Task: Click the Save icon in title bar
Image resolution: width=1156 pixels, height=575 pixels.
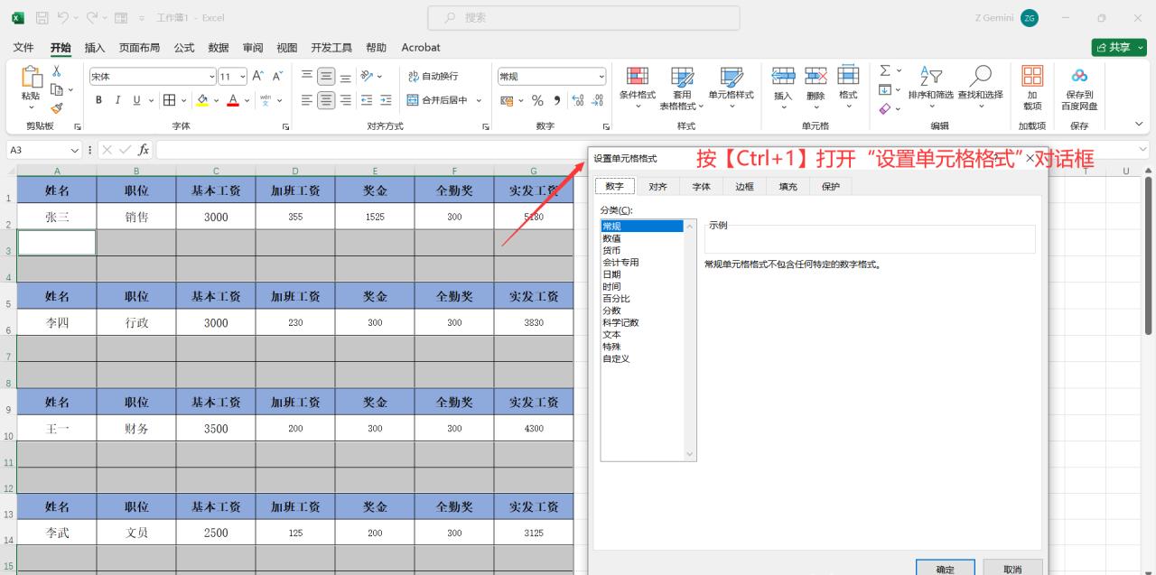Action: click(x=42, y=17)
